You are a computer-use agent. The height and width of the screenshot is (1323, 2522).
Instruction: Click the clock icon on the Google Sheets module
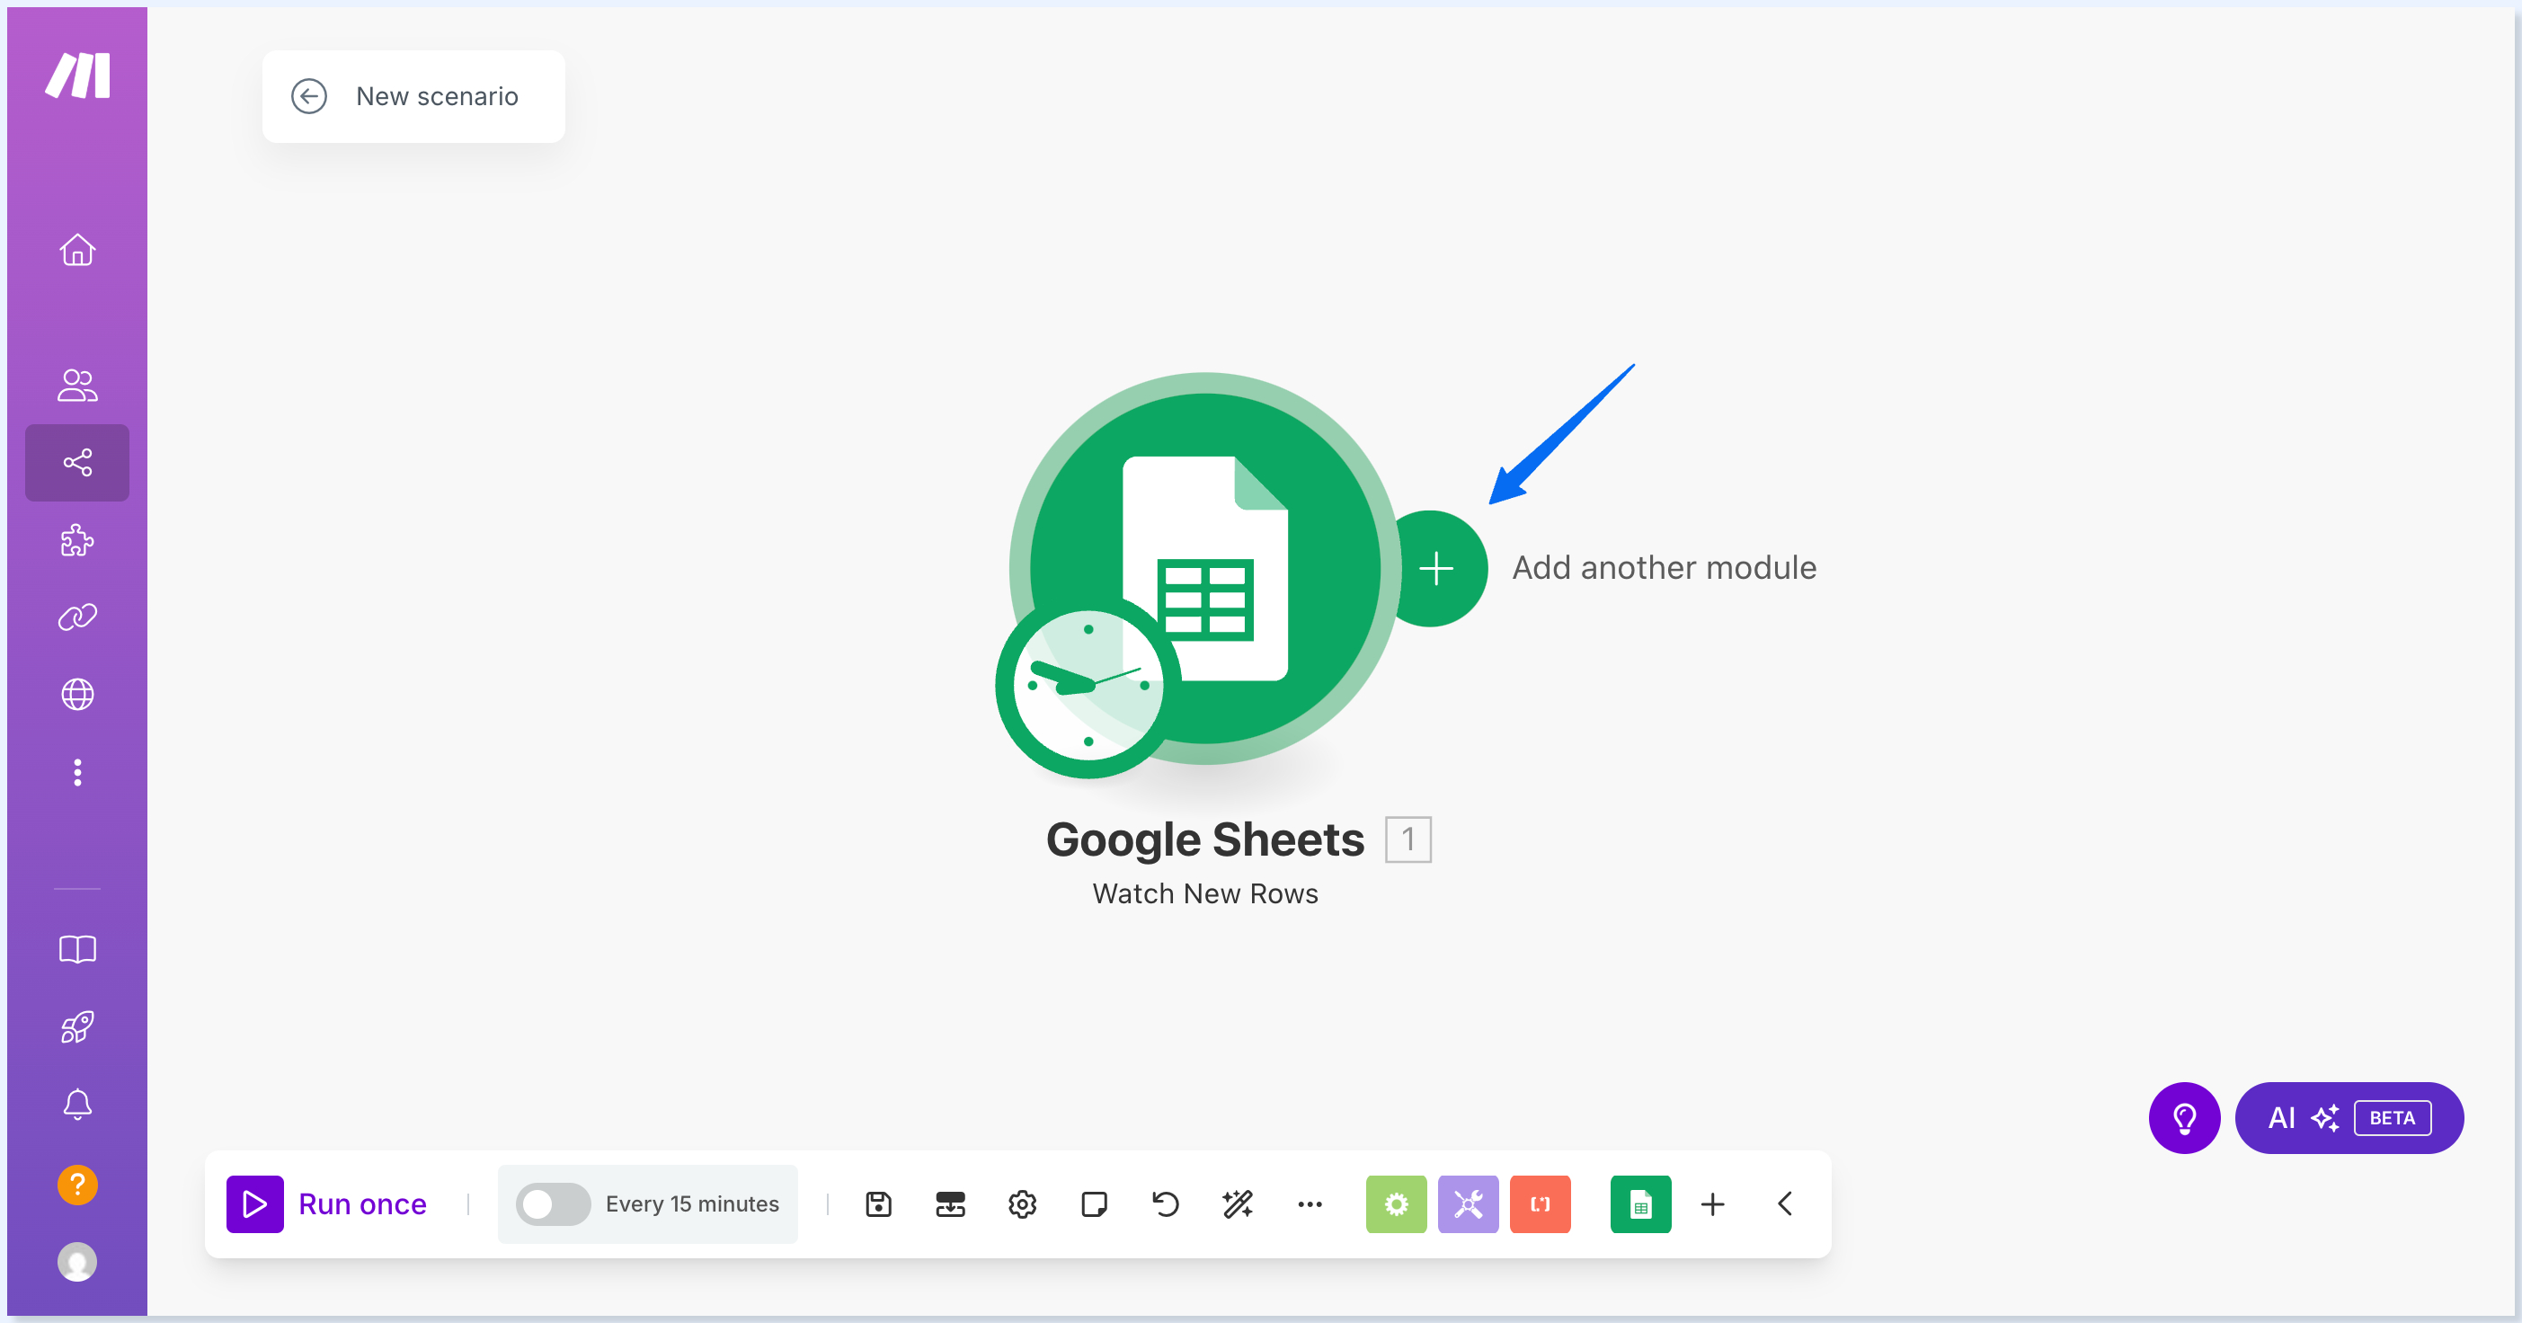tap(1088, 686)
